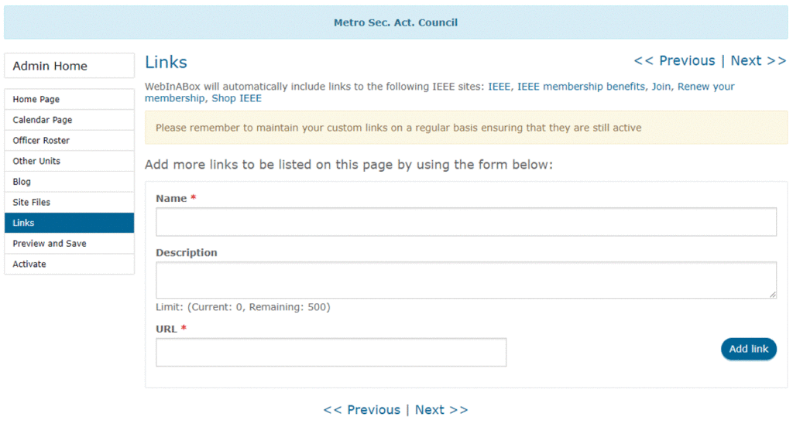Grab the Description textarea resize handle
This screenshot has height=434, width=793.
[773, 295]
